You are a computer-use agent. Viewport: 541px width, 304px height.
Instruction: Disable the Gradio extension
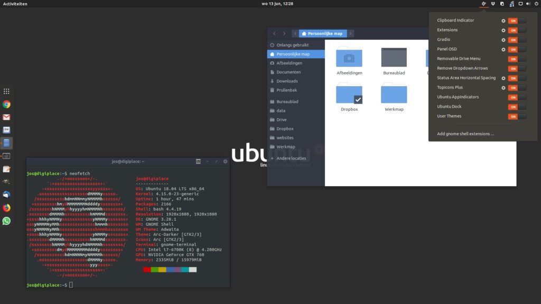pyautogui.click(x=517, y=40)
